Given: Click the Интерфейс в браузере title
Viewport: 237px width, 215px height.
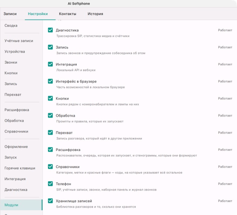Looking at the screenshot, I should 76,81.
